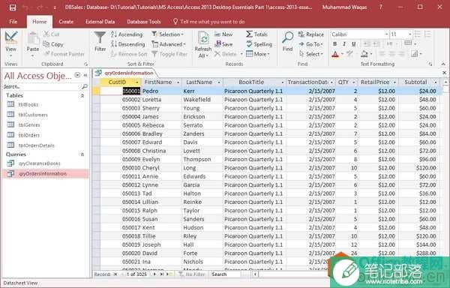The width and height of the screenshot is (450, 288).
Task: Click Remove Sort
Action: (x=129, y=54)
